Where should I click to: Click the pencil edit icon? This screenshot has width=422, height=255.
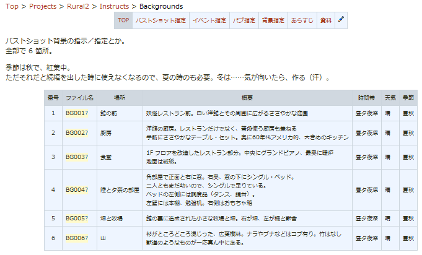click(342, 20)
